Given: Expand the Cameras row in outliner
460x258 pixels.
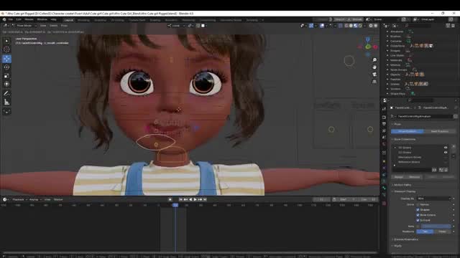Looking at the screenshot, I should [x=387, y=41].
